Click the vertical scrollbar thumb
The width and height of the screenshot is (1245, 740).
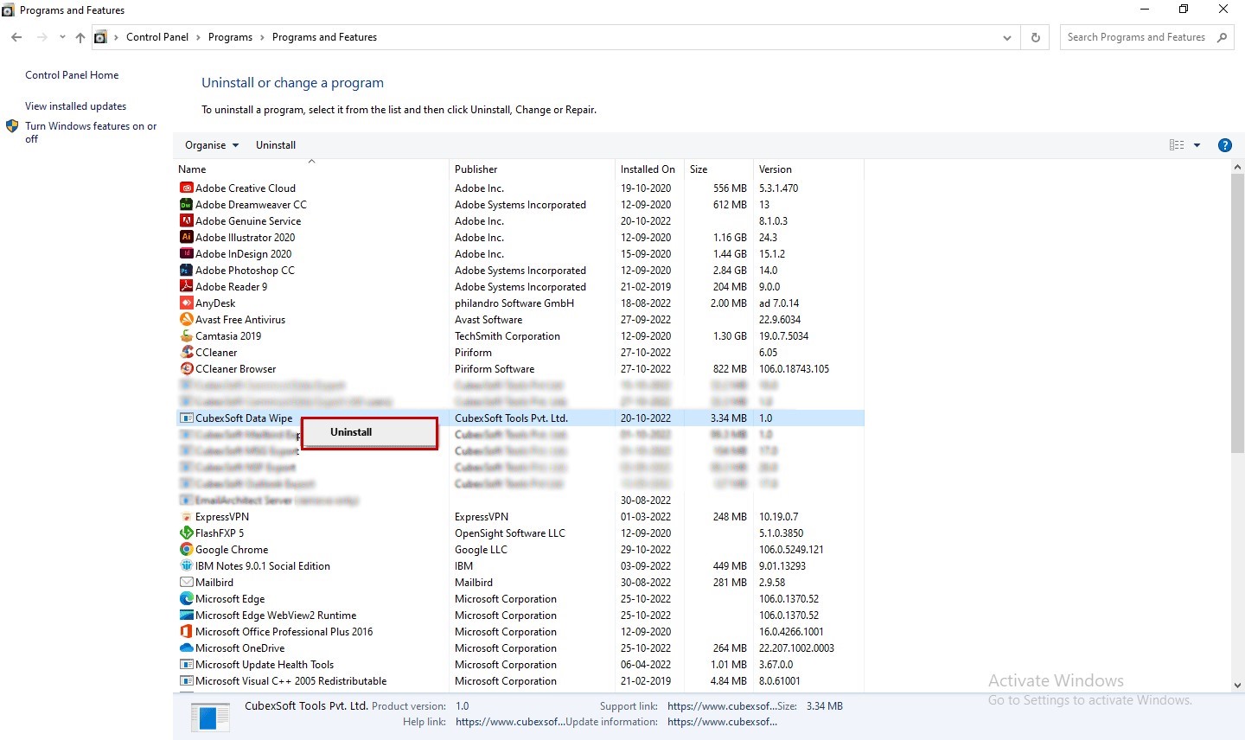tap(1237, 313)
